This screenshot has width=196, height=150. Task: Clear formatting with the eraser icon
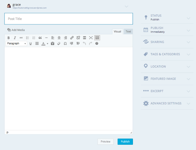click(59, 43)
